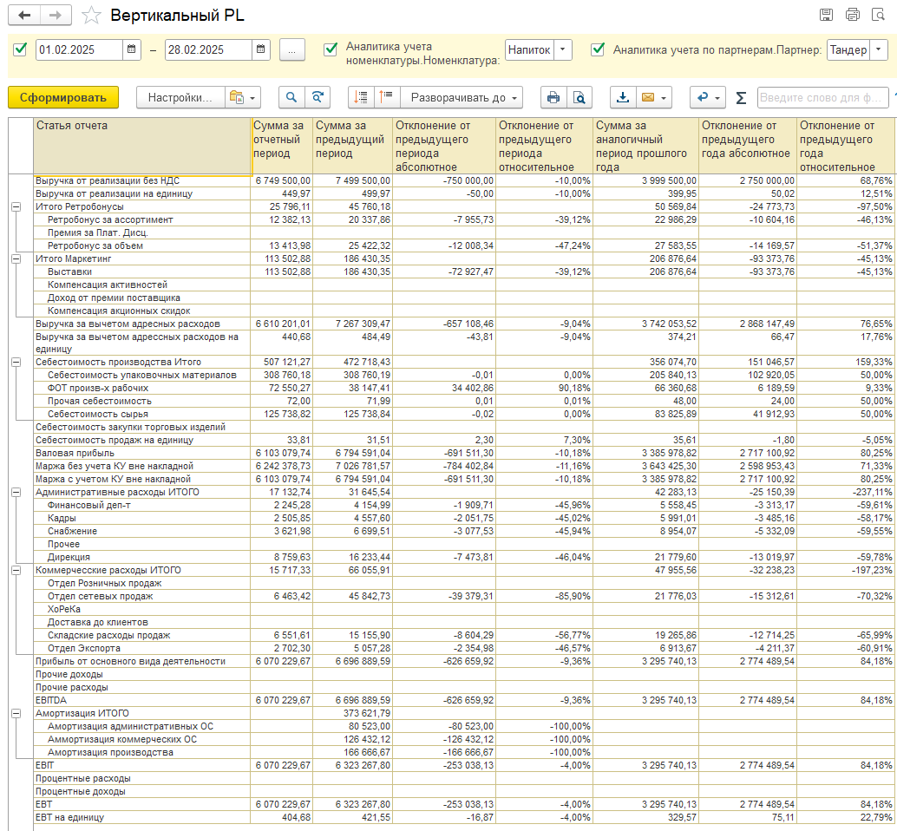
Task: Send the report by email envelope icon
Action: [647, 97]
